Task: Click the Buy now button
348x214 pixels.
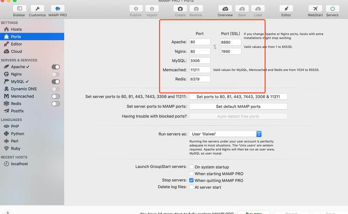Action: 254,213
